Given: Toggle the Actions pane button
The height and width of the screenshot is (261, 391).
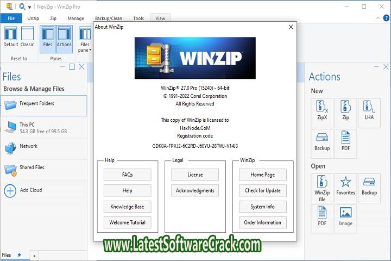Looking at the screenshot, I should 64,38.
